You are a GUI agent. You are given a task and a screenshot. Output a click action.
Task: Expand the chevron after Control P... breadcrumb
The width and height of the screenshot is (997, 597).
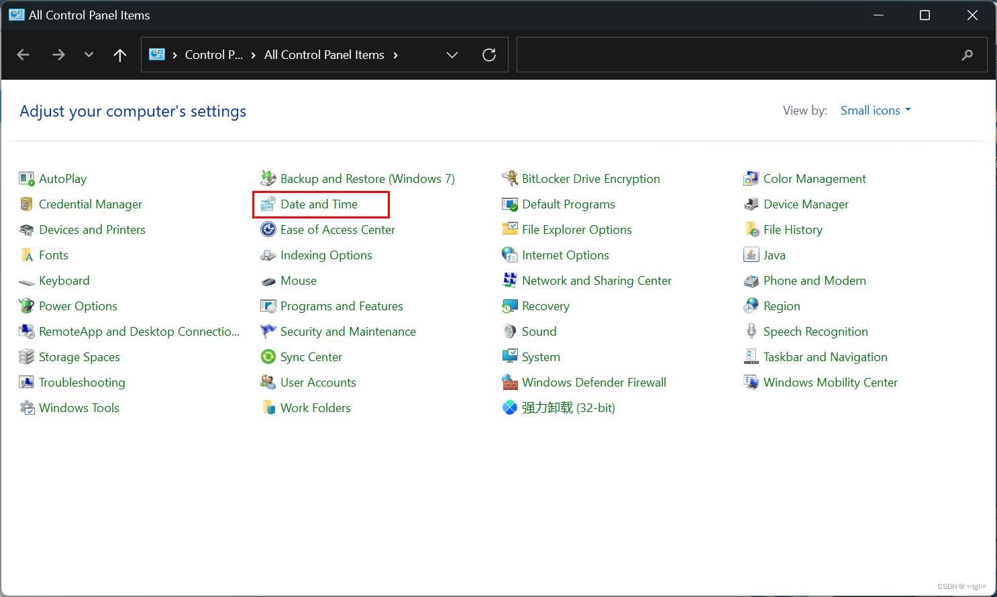pyautogui.click(x=254, y=55)
